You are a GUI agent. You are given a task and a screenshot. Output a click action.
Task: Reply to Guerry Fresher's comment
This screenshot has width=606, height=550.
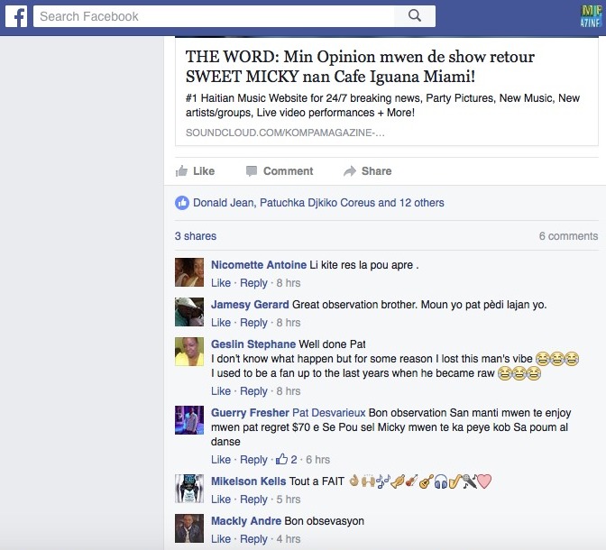click(x=253, y=460)
